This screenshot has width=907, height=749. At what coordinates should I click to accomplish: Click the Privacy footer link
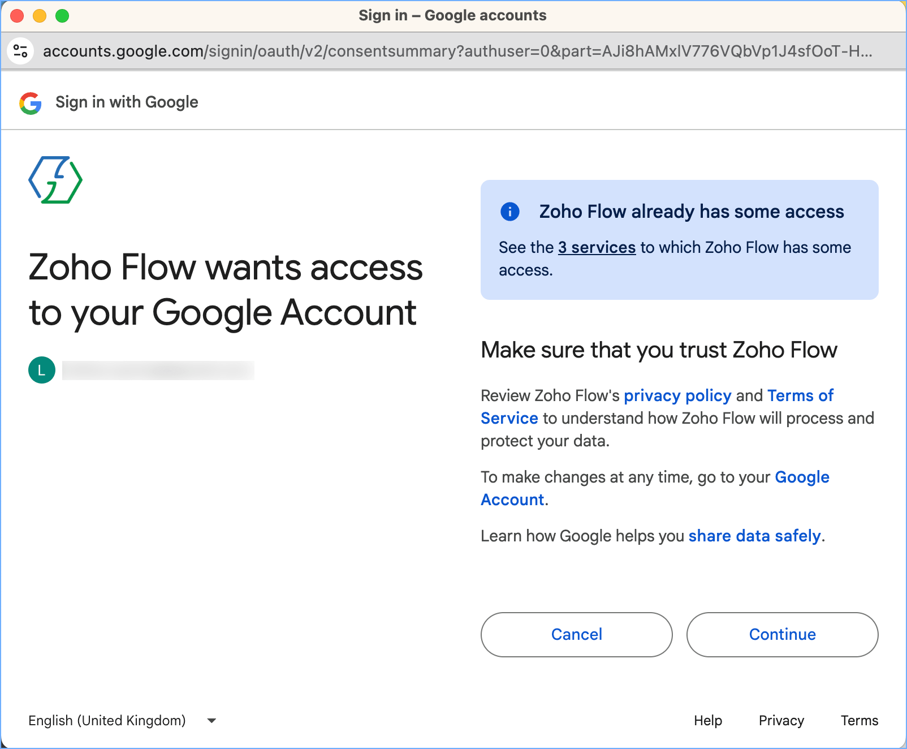[781, 720]
